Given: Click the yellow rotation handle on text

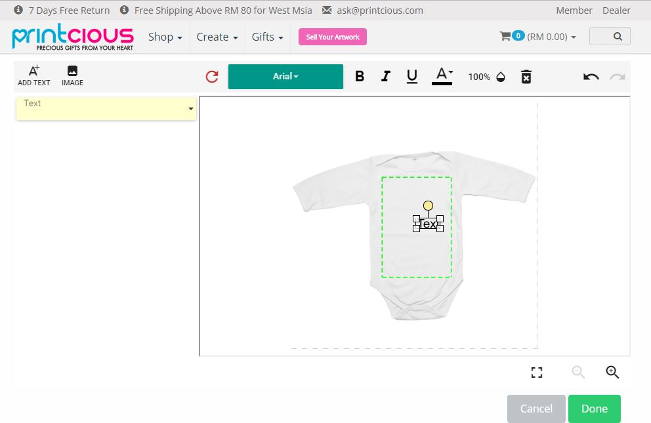Looking at the screenshot, I should pos(428,206).
